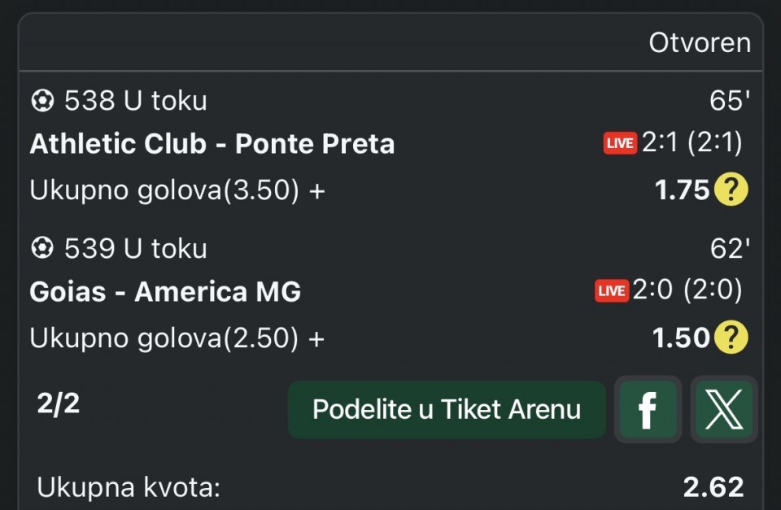Click the 538 U toku status text
The height and width of the screenshot is (510, 781).
pyautogui.click(x=135, y=101)
